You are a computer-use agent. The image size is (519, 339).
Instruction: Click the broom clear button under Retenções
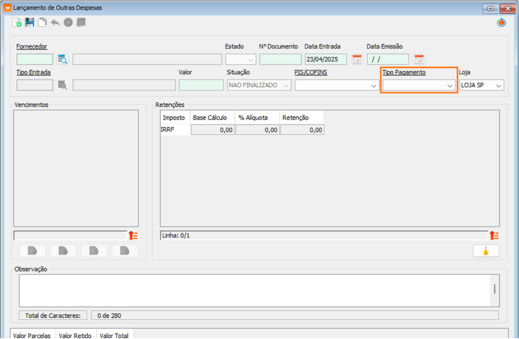(485, 251)
